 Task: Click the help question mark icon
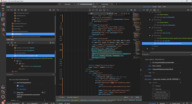pyautogui.click(x=188, y=10)
